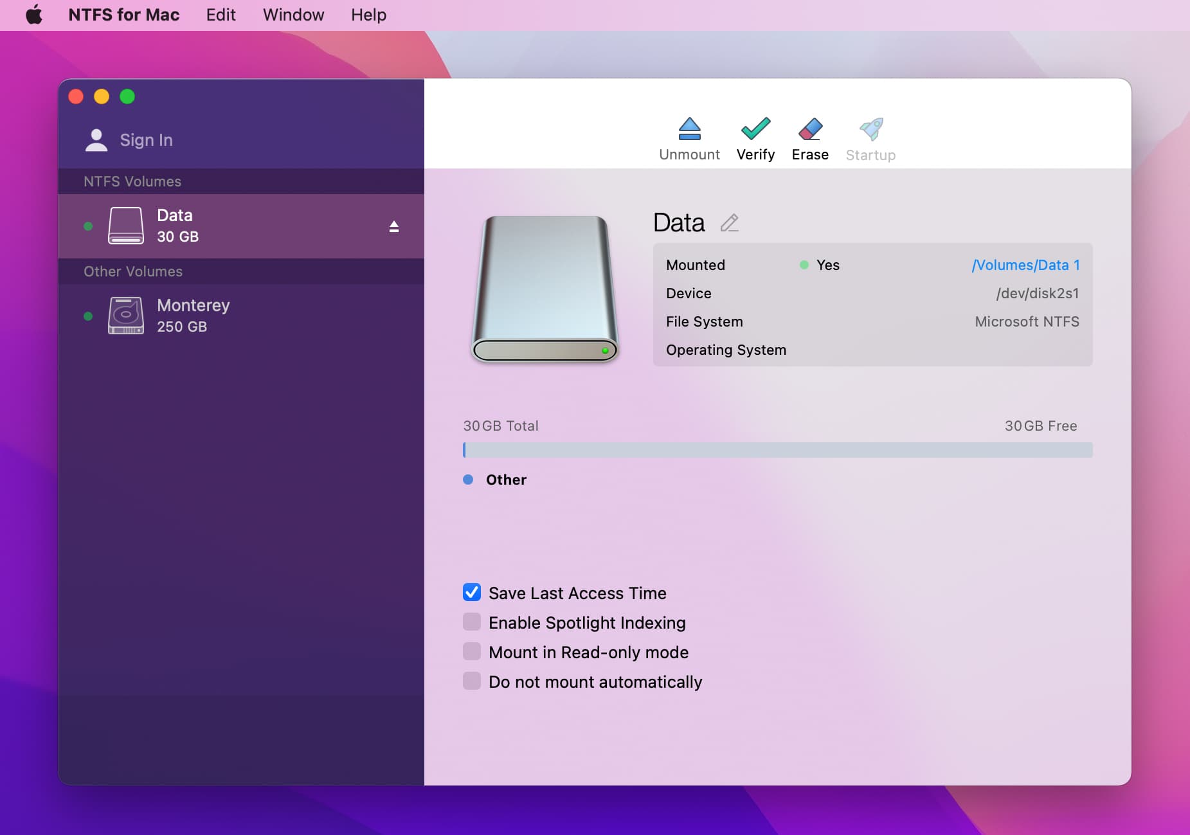Open the Window menu
The image size is (1190, 835).
(x=293, y=14)
